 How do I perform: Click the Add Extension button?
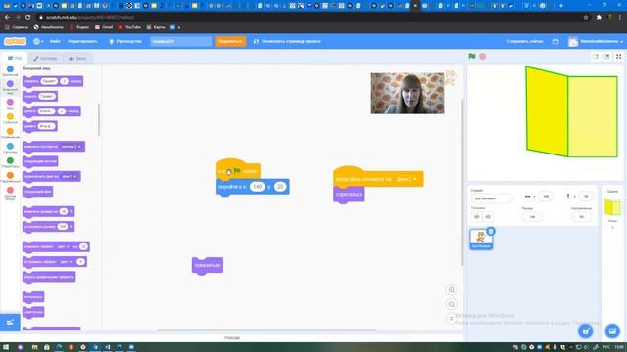click(x=10, y=322)
